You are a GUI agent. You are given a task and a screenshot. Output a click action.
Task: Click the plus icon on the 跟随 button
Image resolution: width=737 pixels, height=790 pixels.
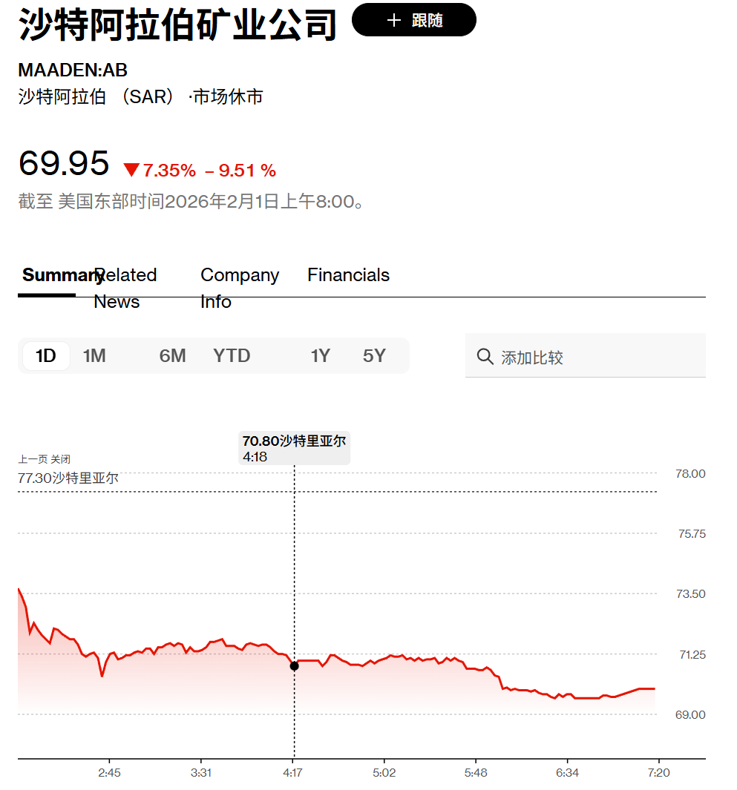(x=393, y=19)
